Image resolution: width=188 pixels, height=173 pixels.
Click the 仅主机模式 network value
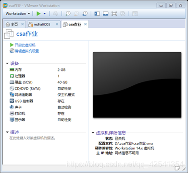click(x=66, y=95)
